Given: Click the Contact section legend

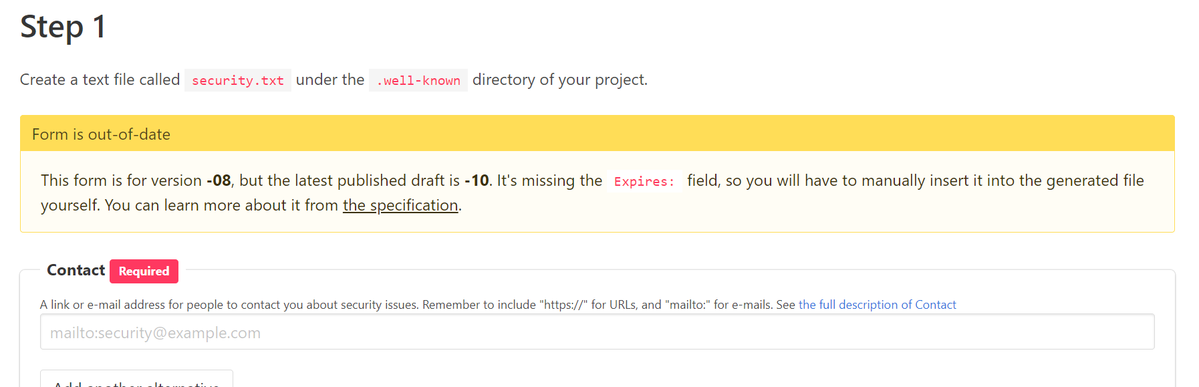Looking at the screenshot, I should point(76,270).
